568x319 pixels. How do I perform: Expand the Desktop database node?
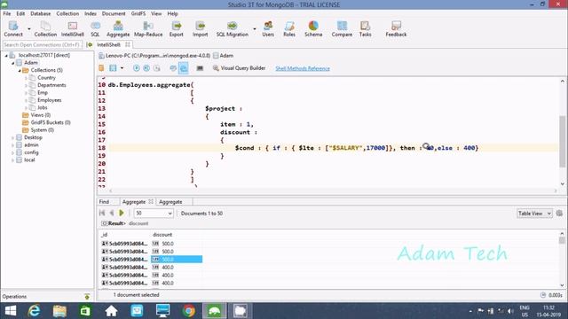coord(12,137)
